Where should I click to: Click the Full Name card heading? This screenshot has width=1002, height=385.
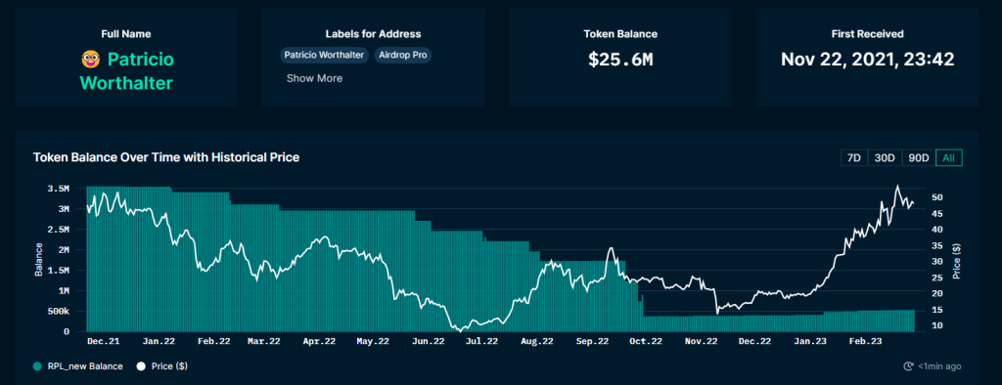126,34
